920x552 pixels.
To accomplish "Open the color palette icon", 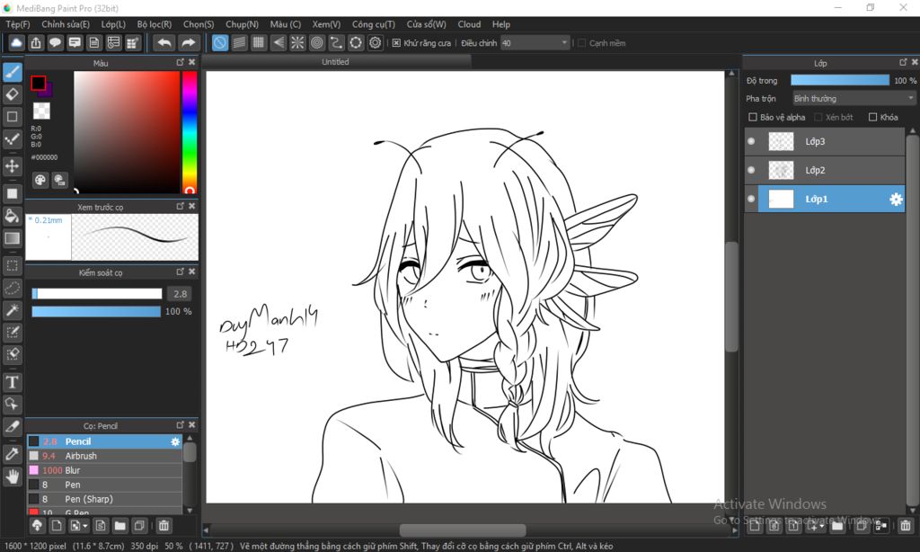I will pyautogui.click(x=40, y=181).
